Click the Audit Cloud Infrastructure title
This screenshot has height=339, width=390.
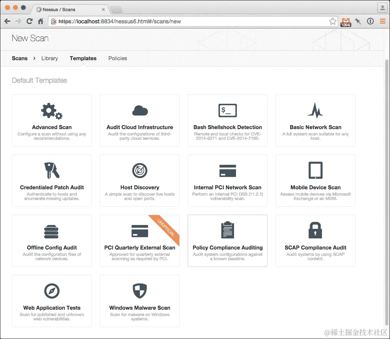[x=140, y=127]
